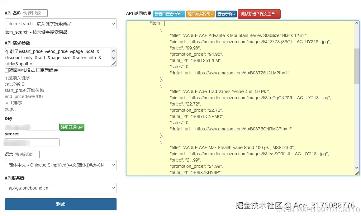The width and height of the screenshot is (361, 216).
Task: Open the item_search API name dropdown
Action: pos(60,24)
